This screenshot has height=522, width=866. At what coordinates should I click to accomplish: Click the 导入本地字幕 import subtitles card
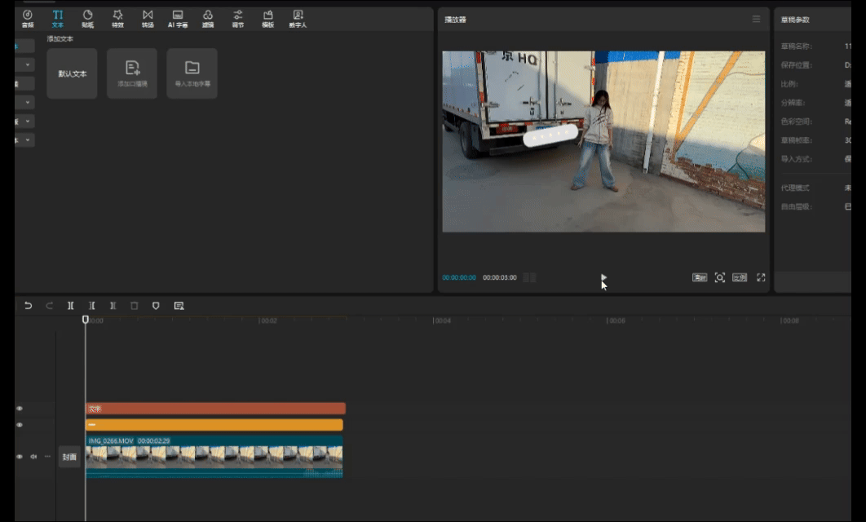pos(192,73)
